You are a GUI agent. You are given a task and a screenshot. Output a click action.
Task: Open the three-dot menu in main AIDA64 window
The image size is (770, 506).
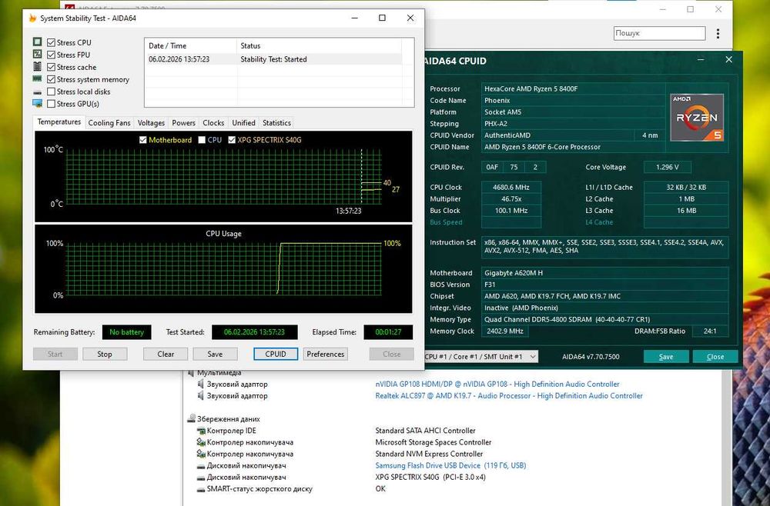(718, 33)
